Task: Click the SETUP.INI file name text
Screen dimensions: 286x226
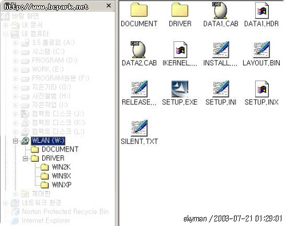Action: point(221,102)
